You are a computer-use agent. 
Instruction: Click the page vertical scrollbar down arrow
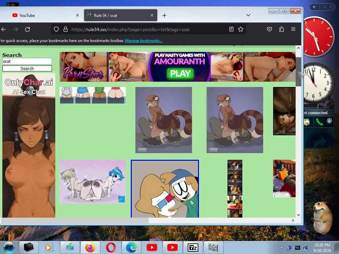[298, 215]
